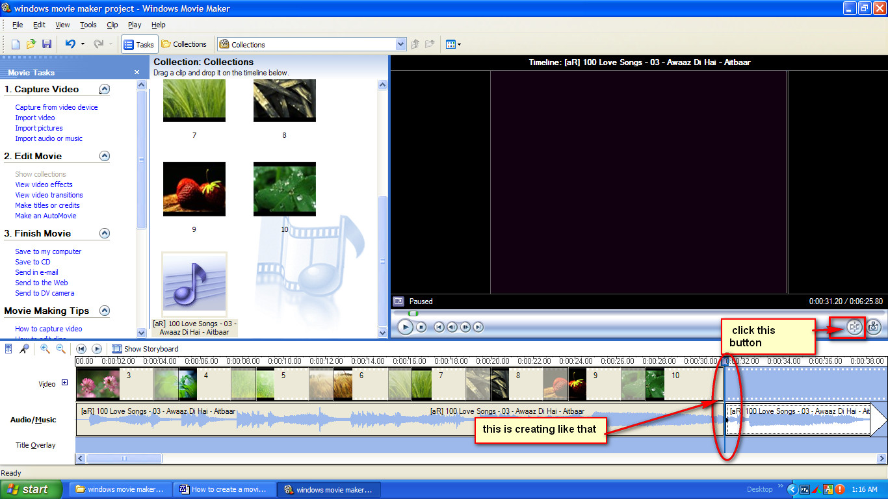Click the collection pane vertical scrollbar thumb

(382, 260)
